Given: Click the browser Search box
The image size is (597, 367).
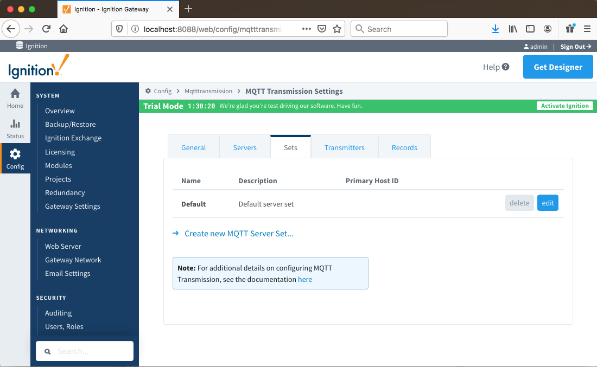Looking at the screenshot, I should (399, 29).
